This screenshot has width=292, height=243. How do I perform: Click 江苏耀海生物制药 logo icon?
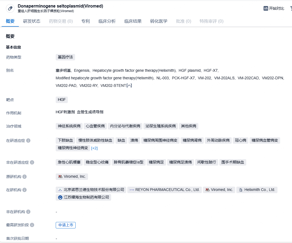60,197
